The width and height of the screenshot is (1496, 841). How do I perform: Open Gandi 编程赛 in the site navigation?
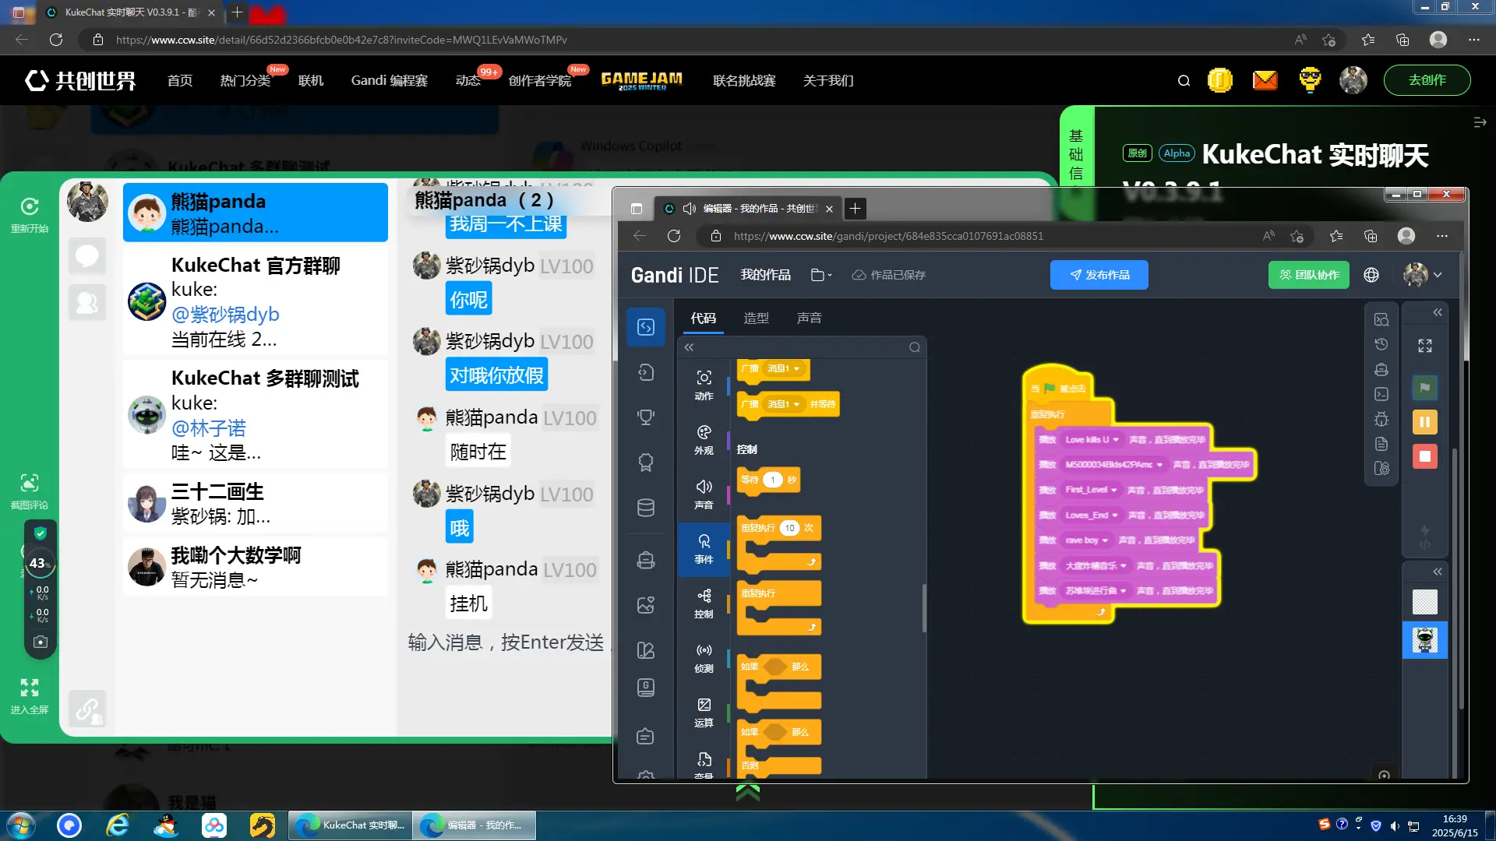tap(389, 80)
